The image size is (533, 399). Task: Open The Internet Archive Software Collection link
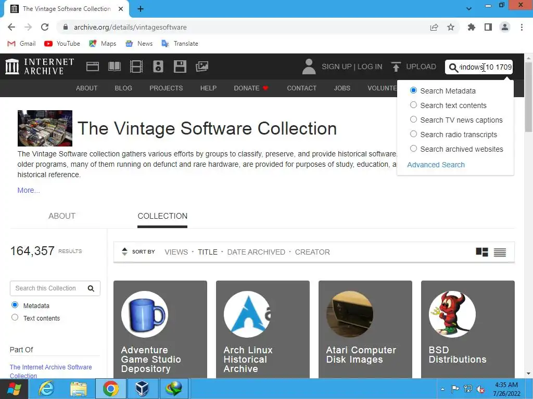pyautogui.click(x=50, y=371)
